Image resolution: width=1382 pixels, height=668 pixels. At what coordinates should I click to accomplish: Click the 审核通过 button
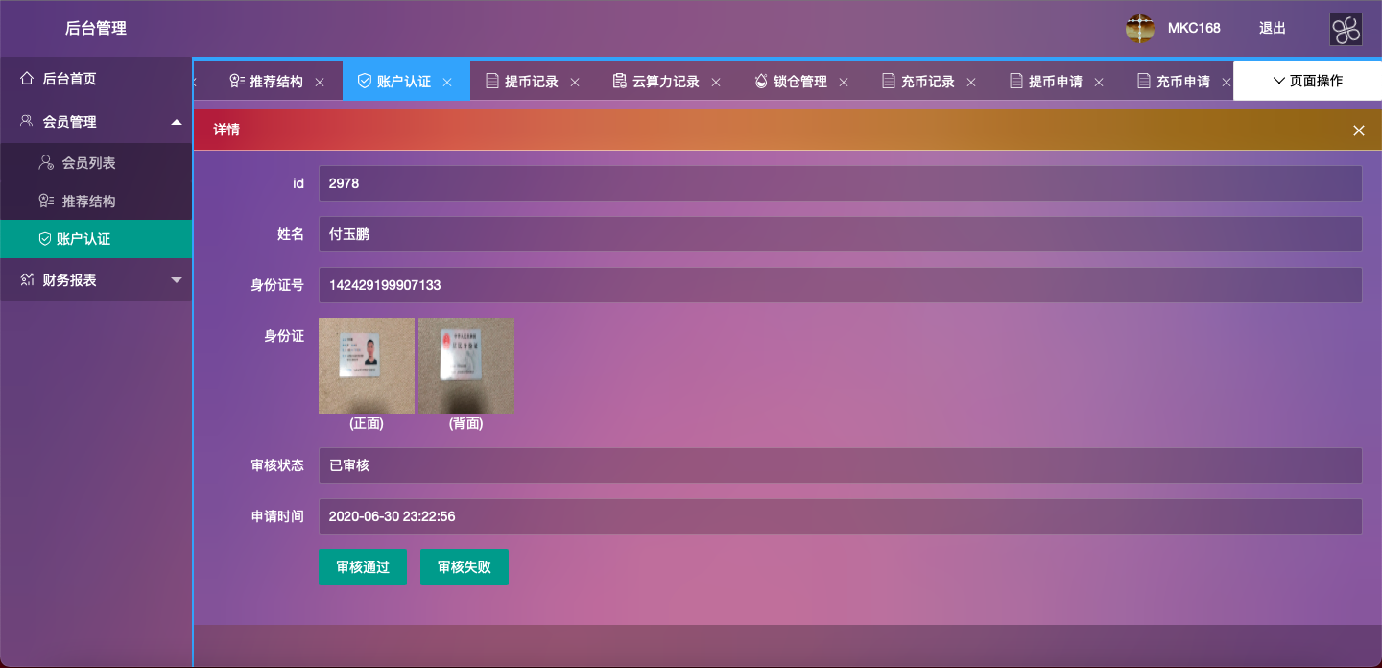[x=363, y=567]
